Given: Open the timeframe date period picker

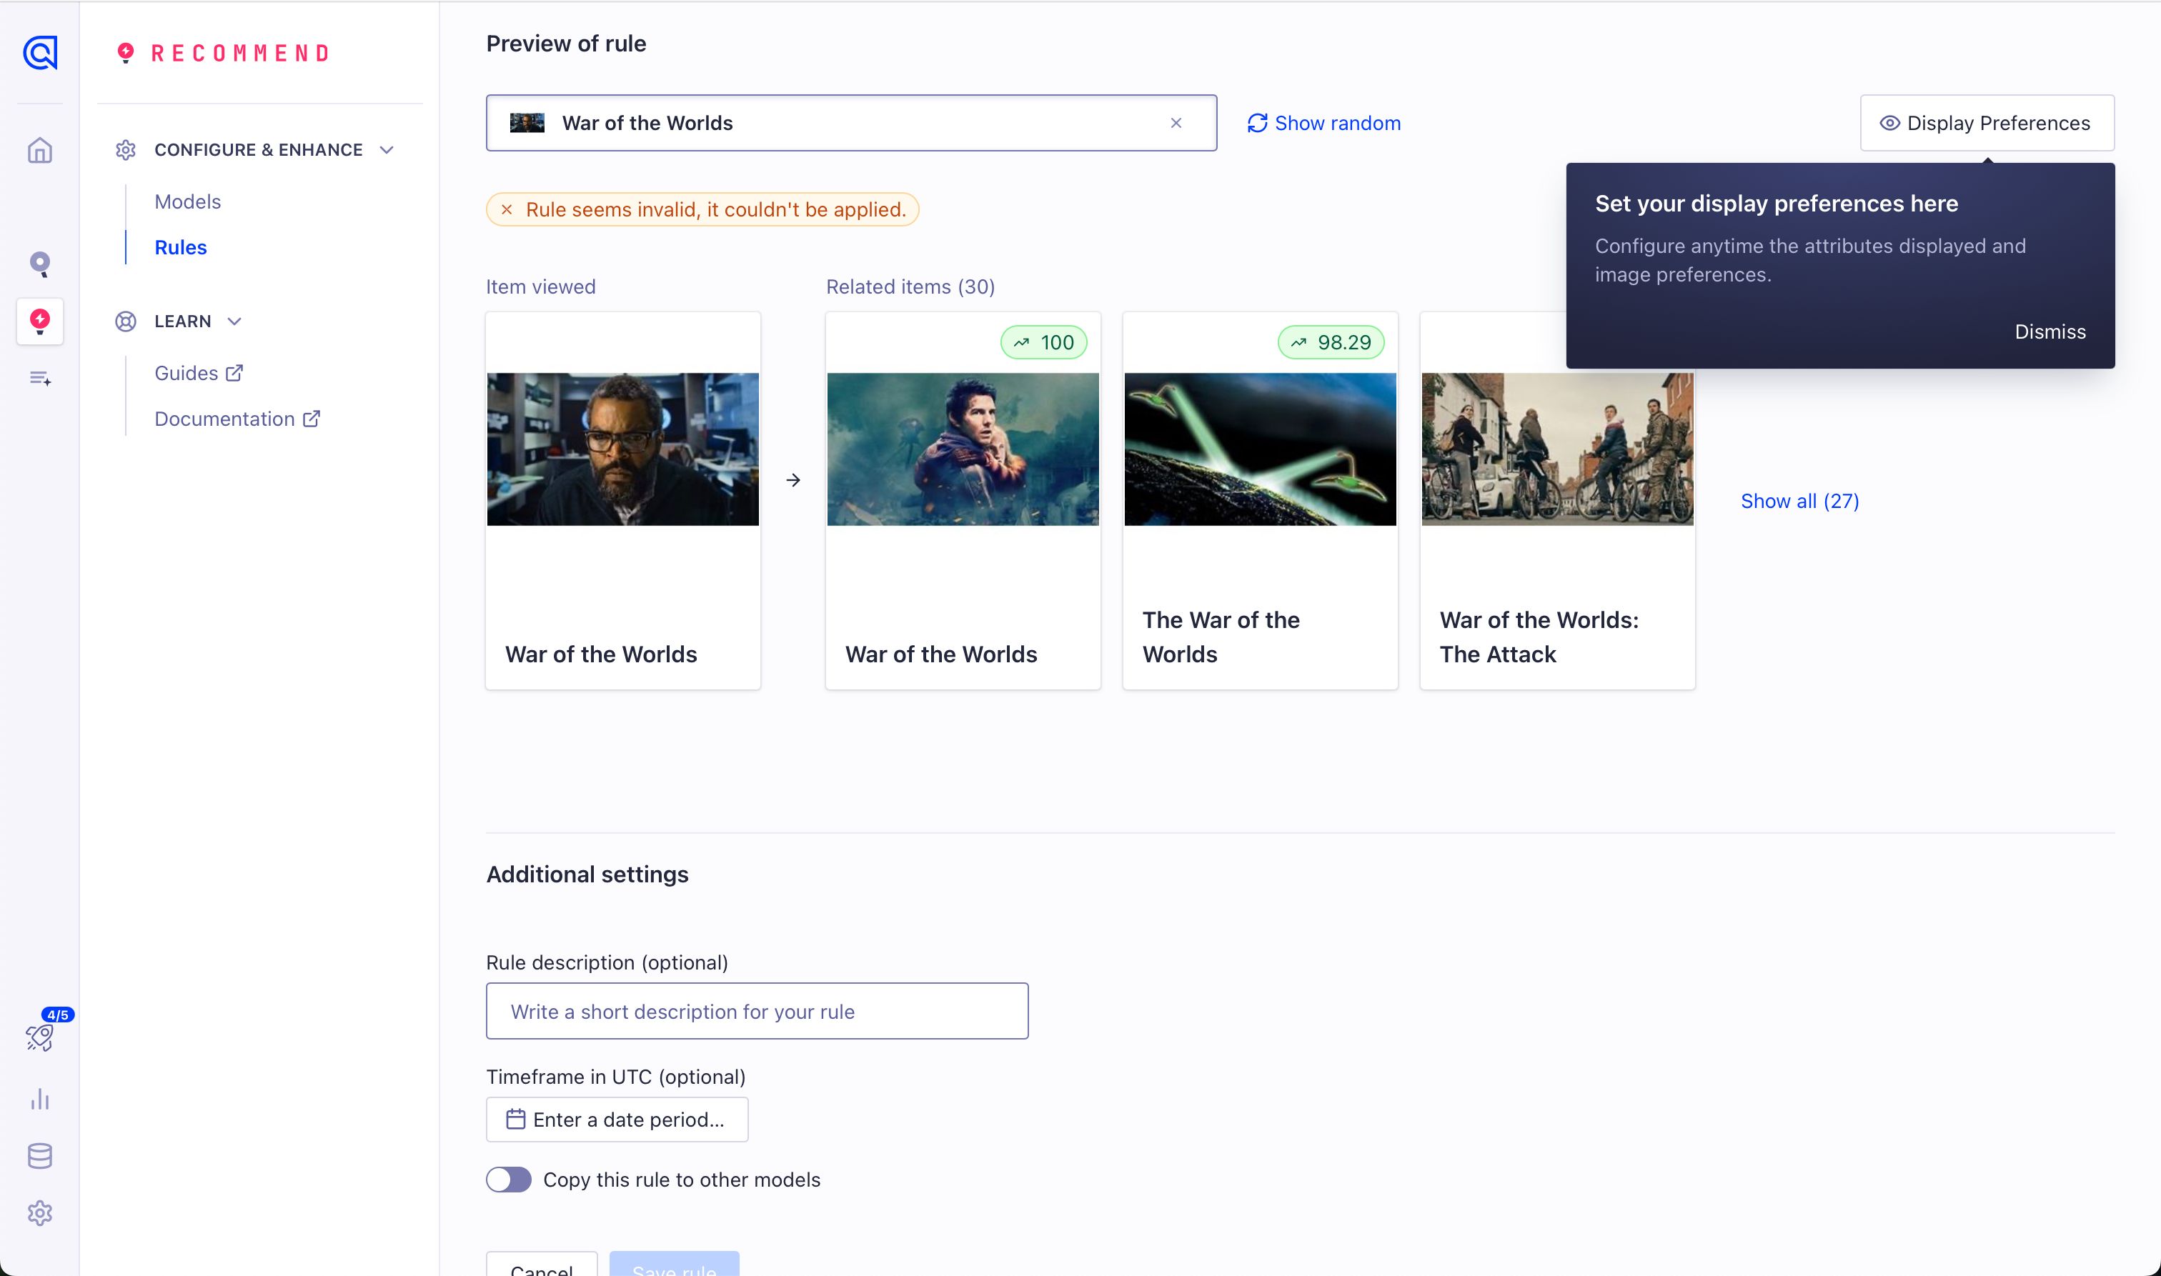Looking at the screenshot, I should [617, 1120].
